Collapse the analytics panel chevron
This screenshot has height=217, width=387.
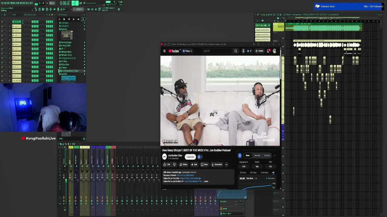click(x=275, y=156)
